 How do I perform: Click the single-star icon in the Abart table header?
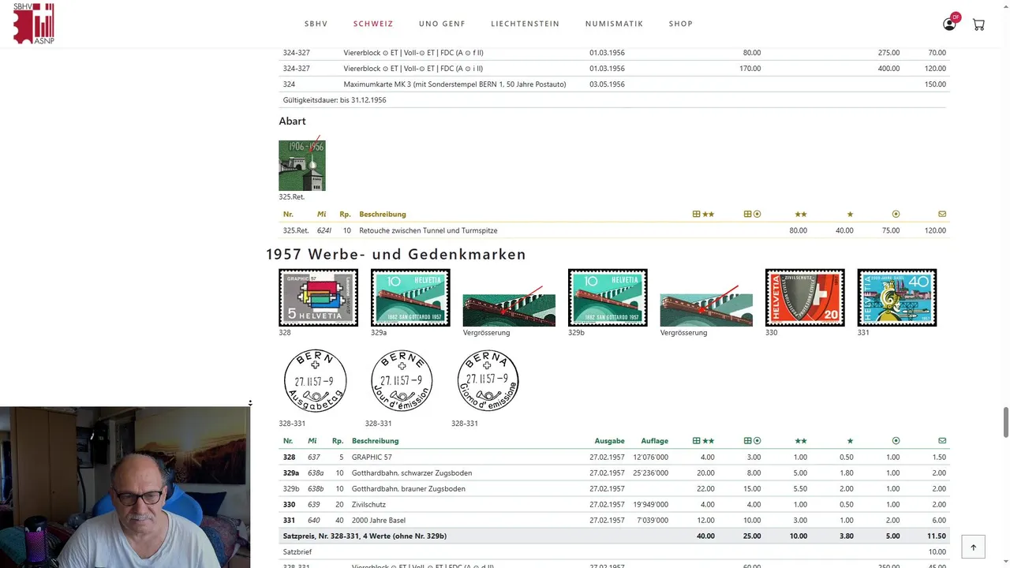coord(850,214)
